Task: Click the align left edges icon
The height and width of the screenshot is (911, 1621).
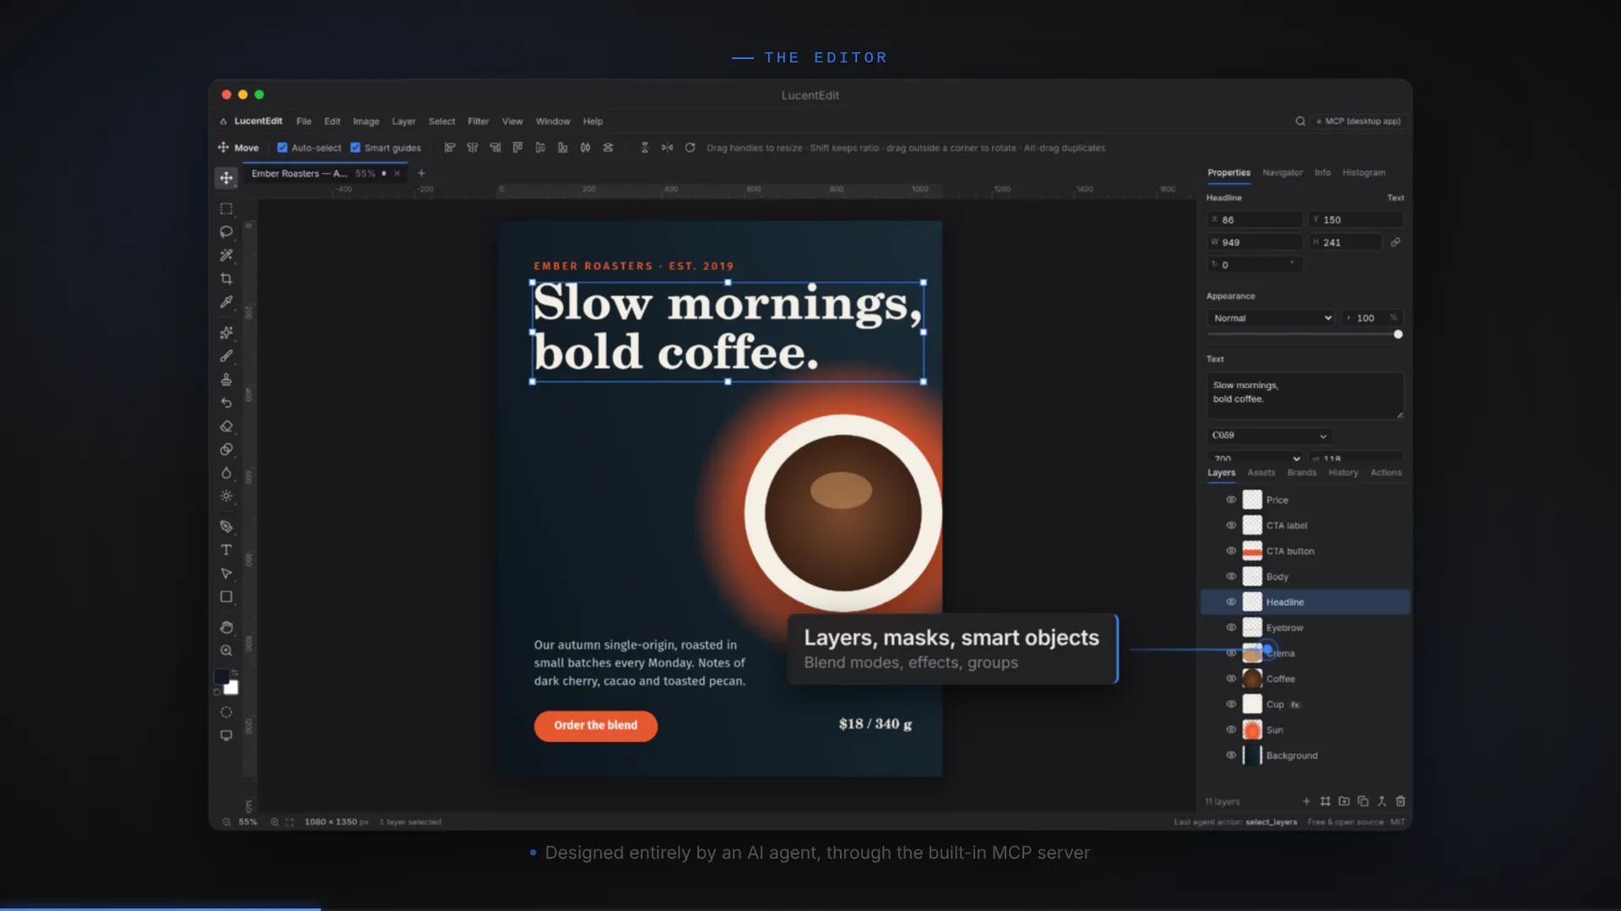Action: click(x=450, y=148)
